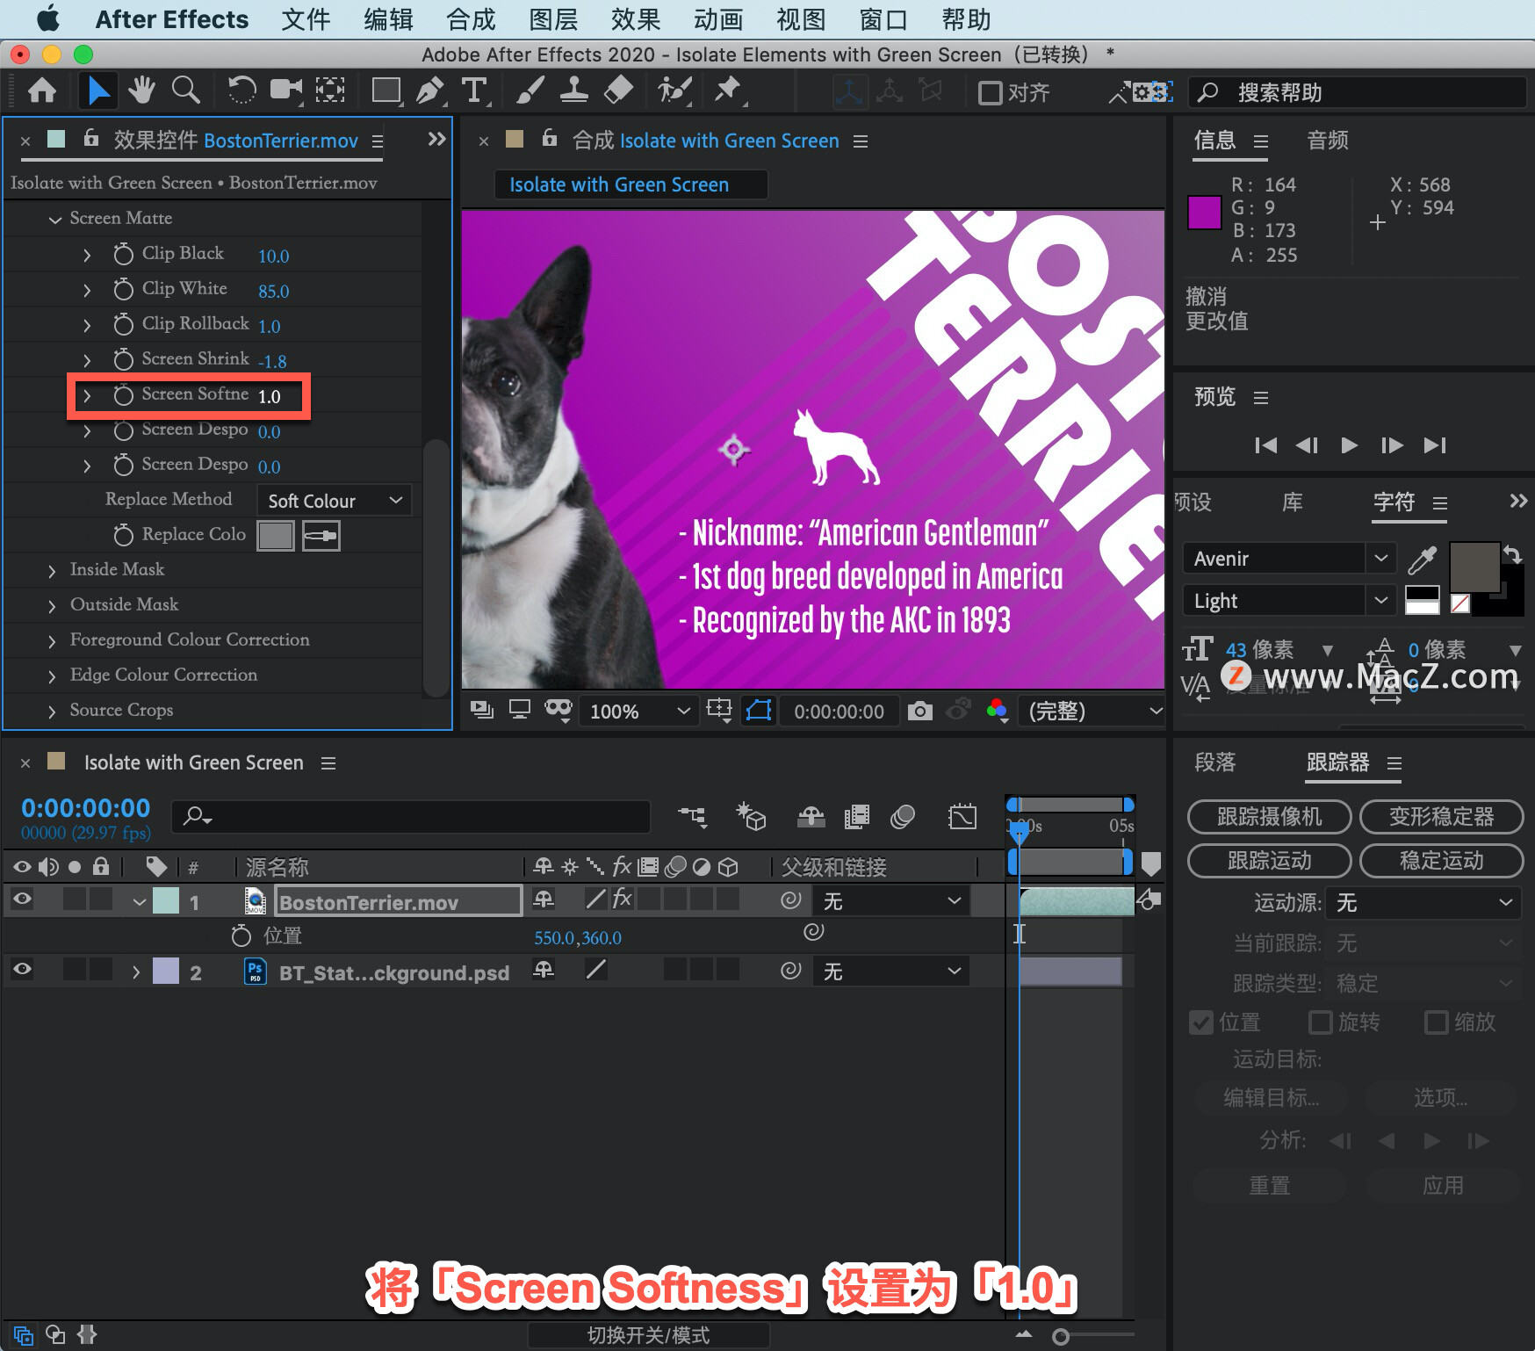Click the 切换开关/模式 button
Screen dimensions: 1535x1351
tap(648, 1335)
